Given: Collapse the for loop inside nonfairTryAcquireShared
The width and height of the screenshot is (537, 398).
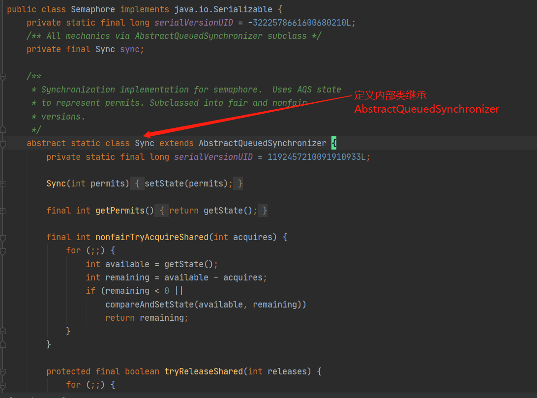Looking at the screenshot, I should pyautogui.click(x=3, y=251).
